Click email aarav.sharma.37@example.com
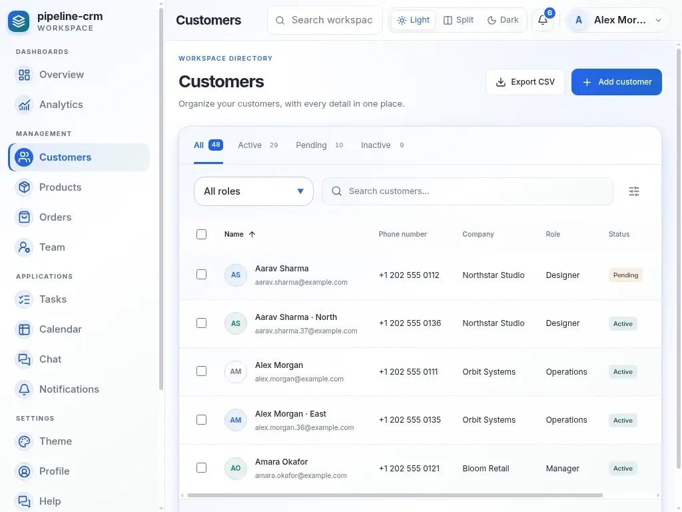This screenshot has height=512, width=682. click(306, 331)
